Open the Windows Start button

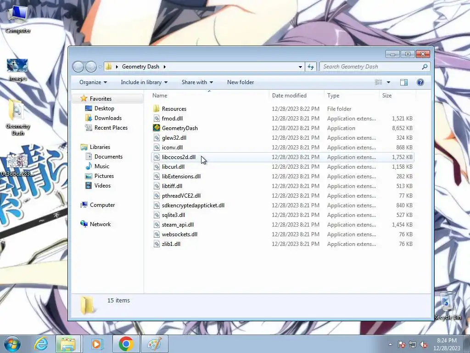pos(12,344)
